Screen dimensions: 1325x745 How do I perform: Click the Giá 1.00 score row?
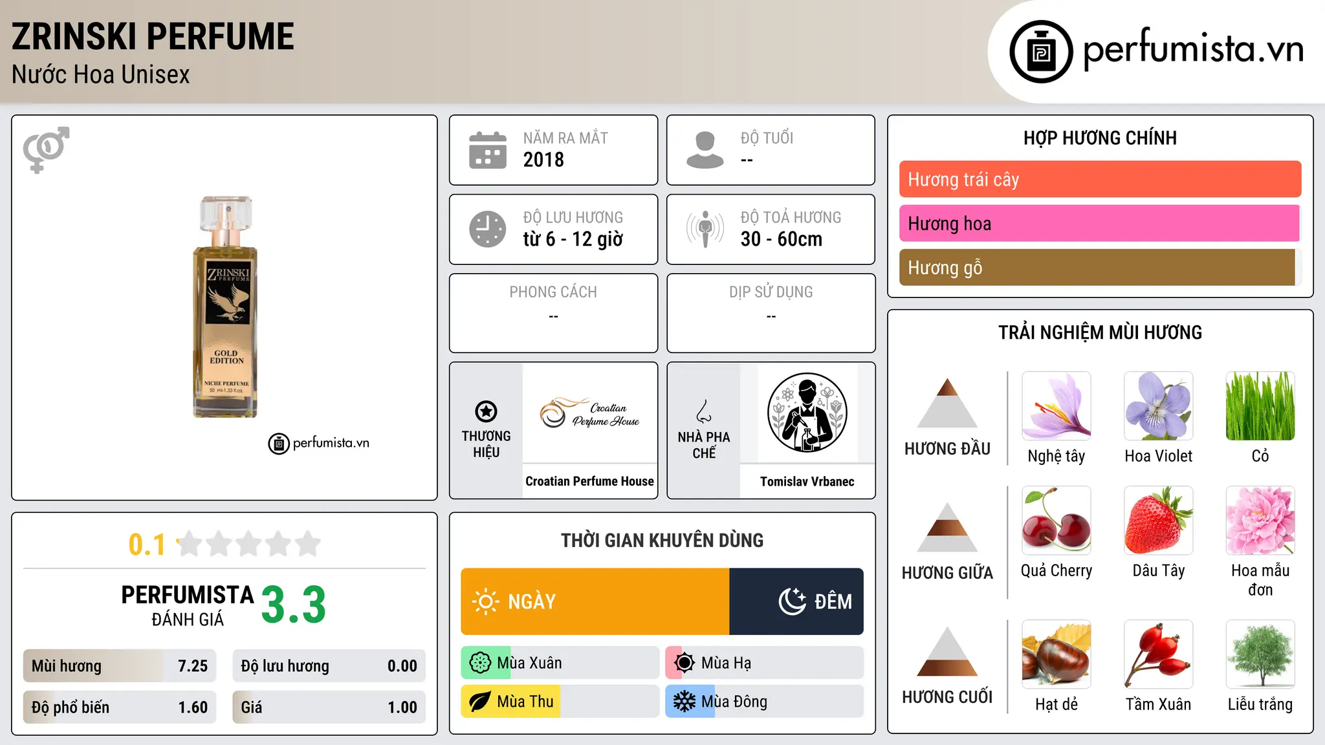pyautogui.click(x=329, y=707)
